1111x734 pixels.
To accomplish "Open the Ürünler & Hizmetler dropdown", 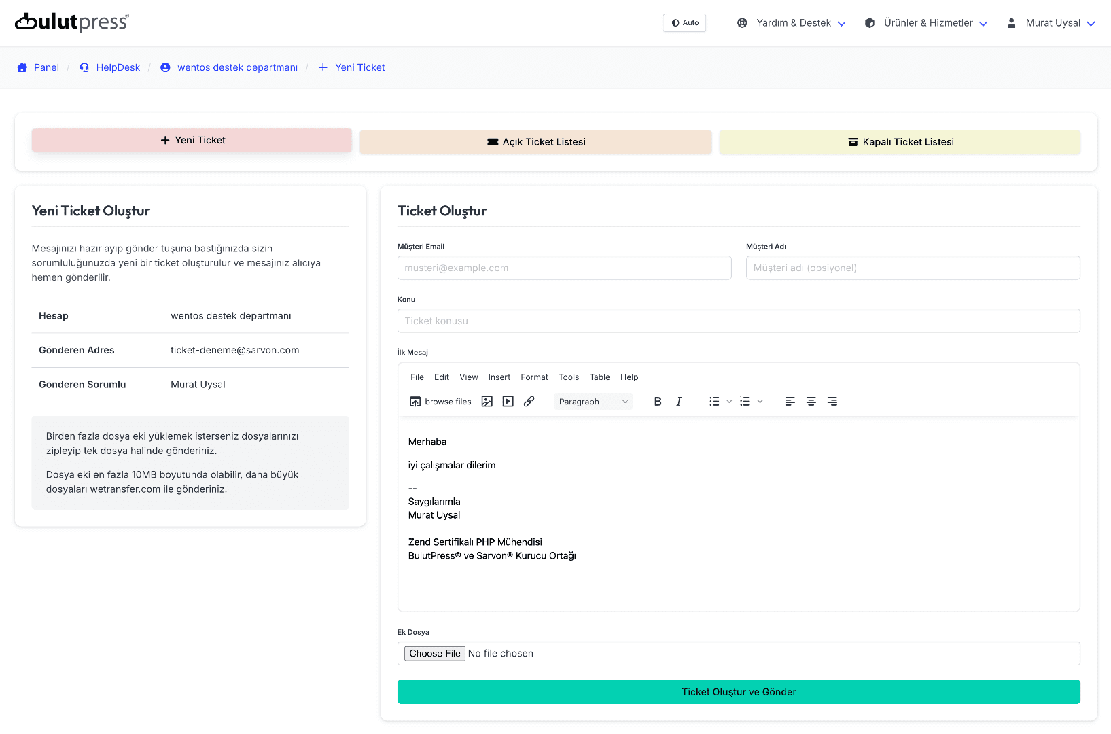I will 925,22.
